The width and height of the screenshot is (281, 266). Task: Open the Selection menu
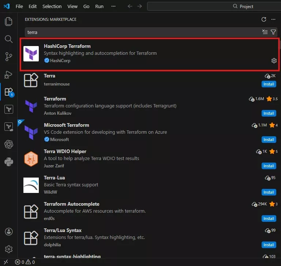pyautogui.click(x=52, y=6)
